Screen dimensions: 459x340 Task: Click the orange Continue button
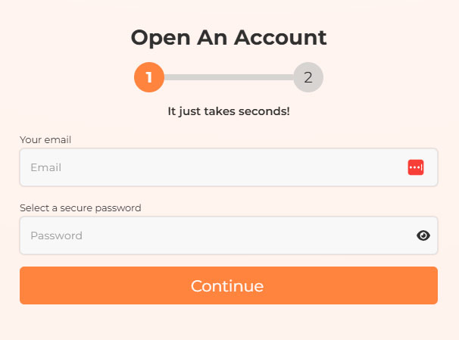[x=229, y=285]
